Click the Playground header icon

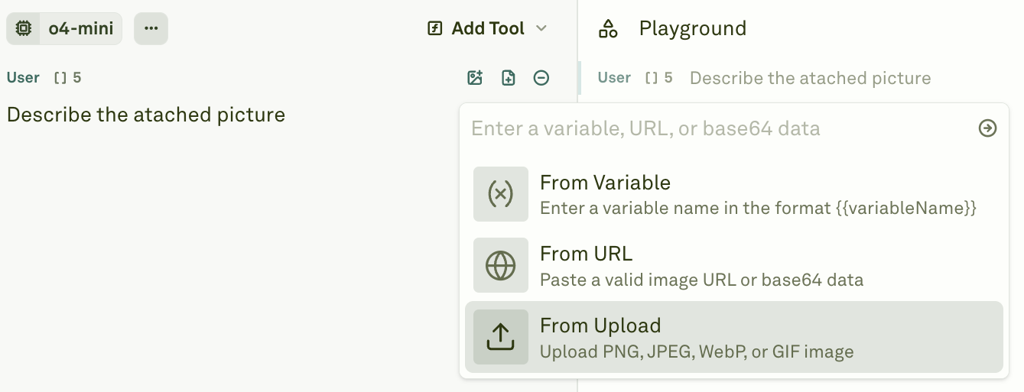coord(608,29)
